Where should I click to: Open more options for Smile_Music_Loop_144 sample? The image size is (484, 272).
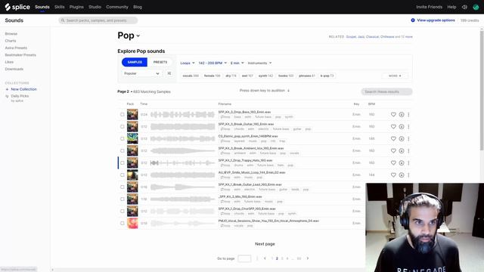408,175
